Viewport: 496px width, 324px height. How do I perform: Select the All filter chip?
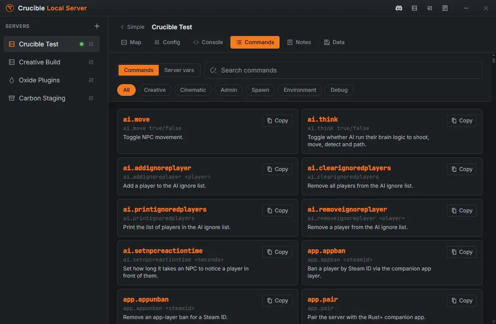(126, 90)
